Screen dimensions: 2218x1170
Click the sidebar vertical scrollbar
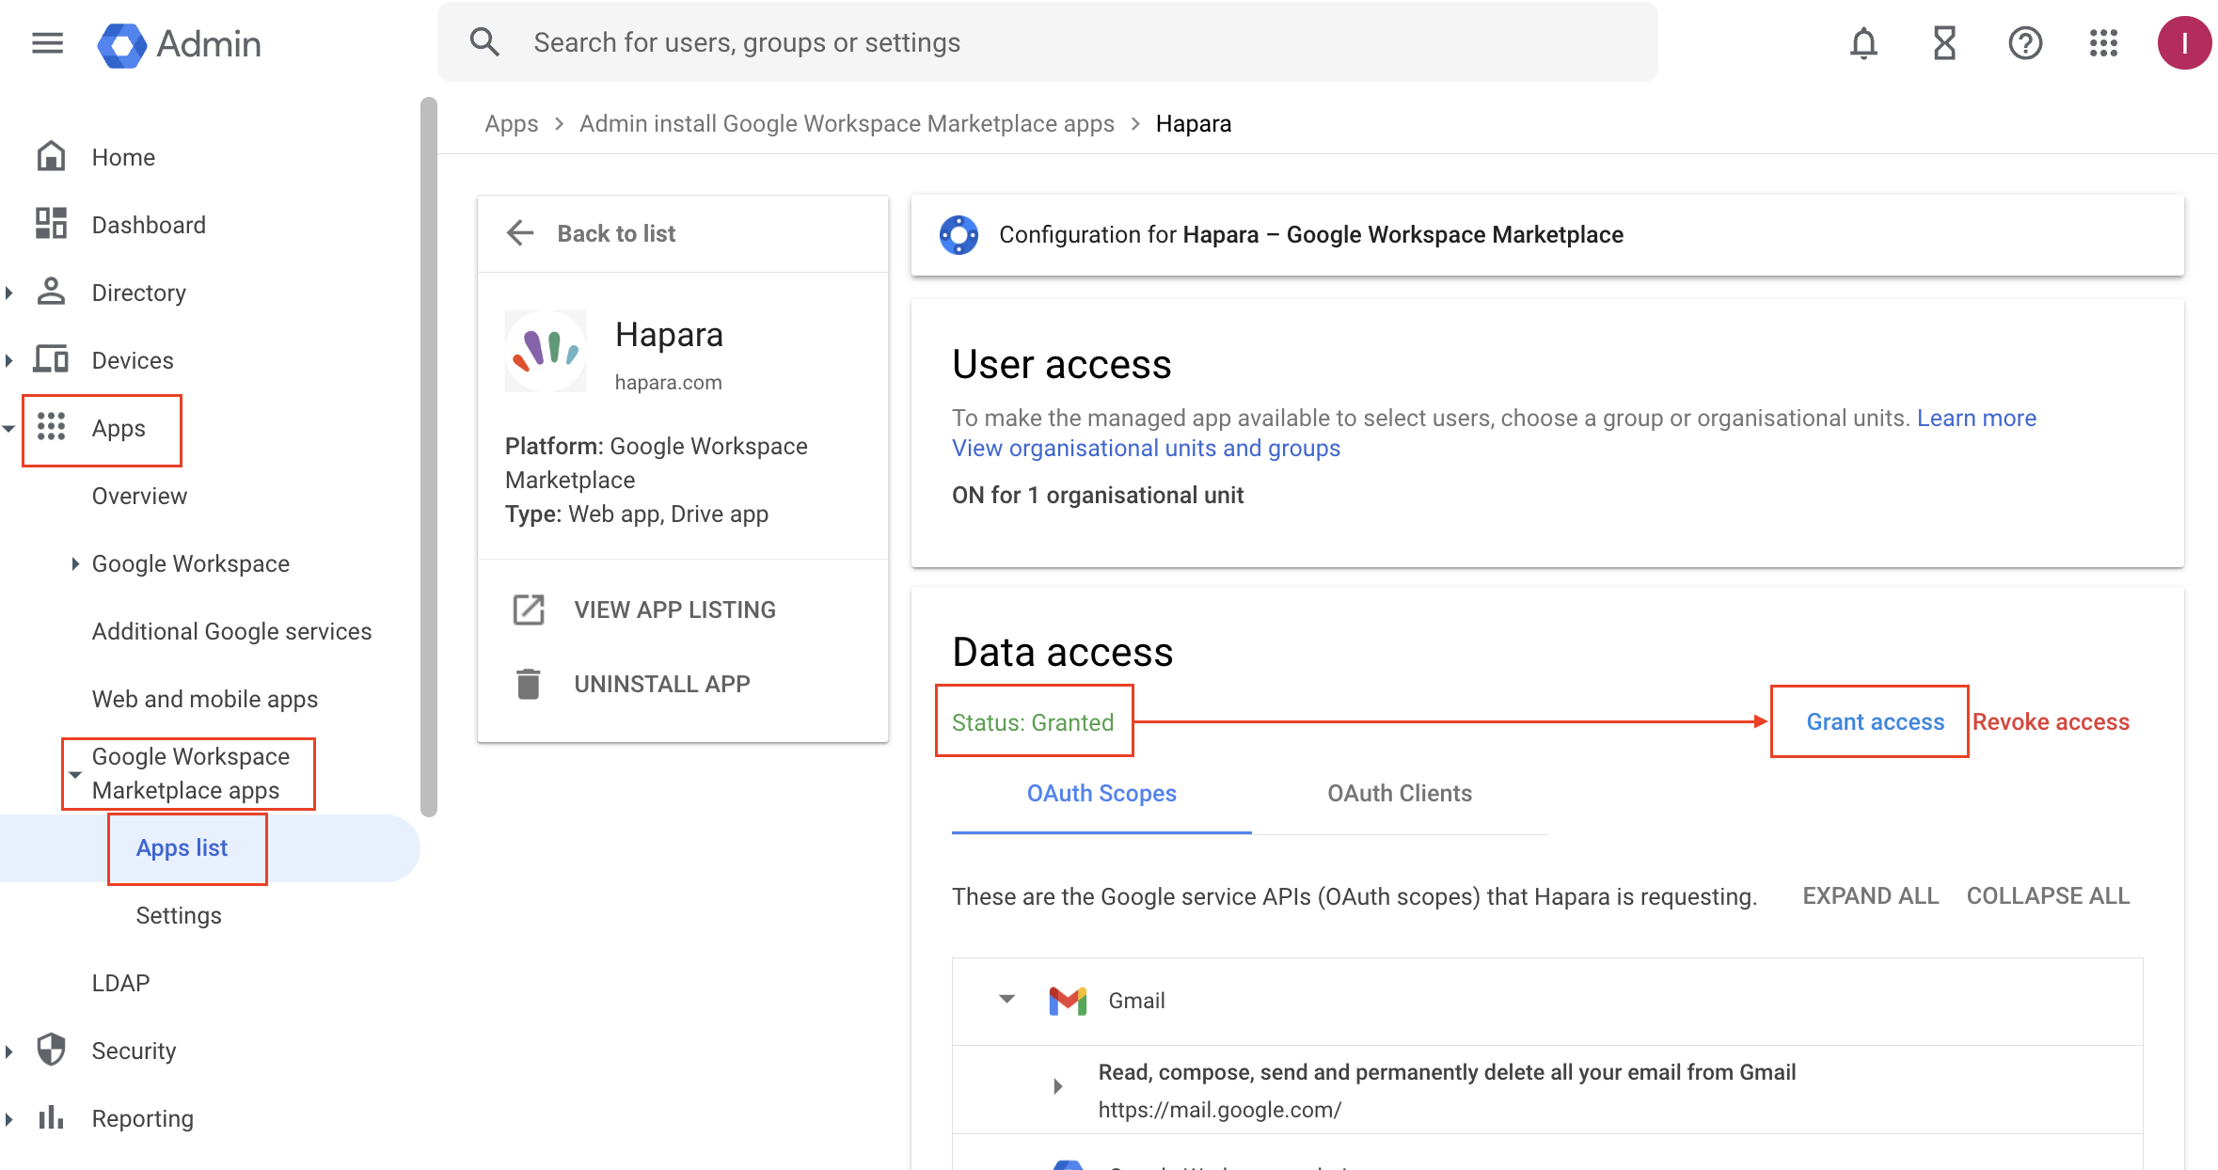click(429, 456)
